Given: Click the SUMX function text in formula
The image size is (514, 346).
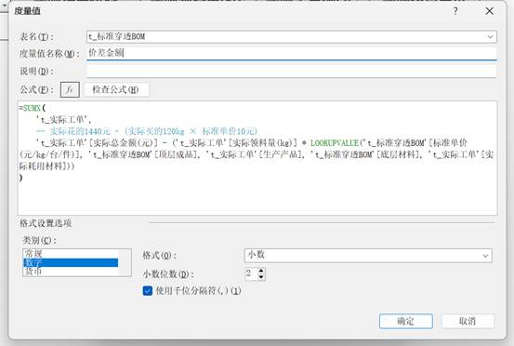Looking at the screenshot, I should click(32, 108).
